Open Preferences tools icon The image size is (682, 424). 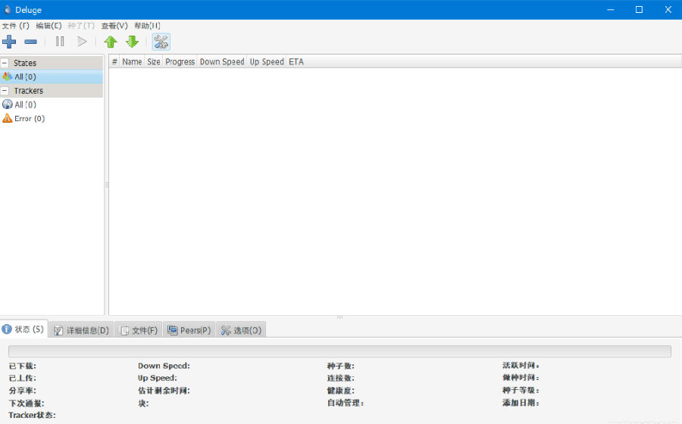click(x=161, y=42)
